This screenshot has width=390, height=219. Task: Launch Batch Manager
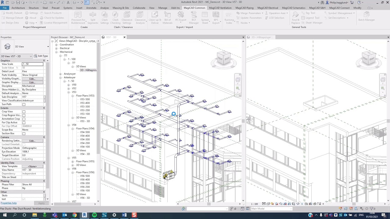(x=367, y=17)
